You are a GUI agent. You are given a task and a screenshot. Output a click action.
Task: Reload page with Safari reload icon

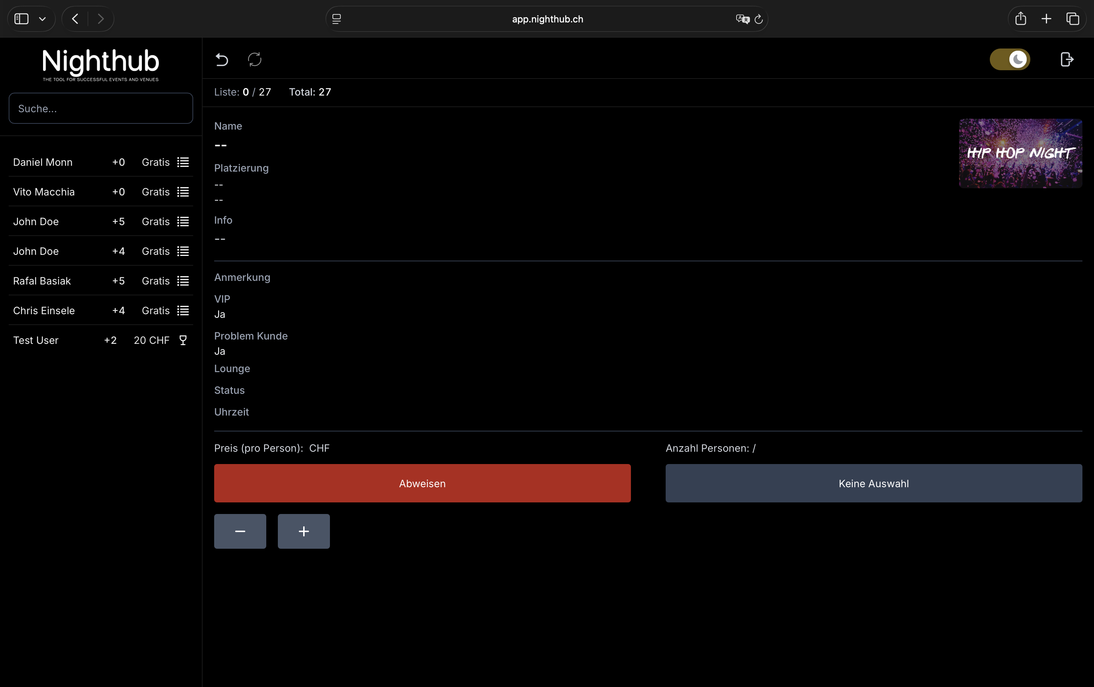point(758,19)
